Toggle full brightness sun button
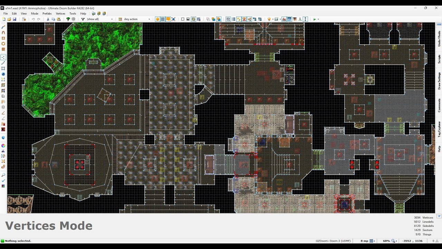Image resolution: width=442 pixels, height=249 pixels. pyautogui.click(x=157, y=19)
